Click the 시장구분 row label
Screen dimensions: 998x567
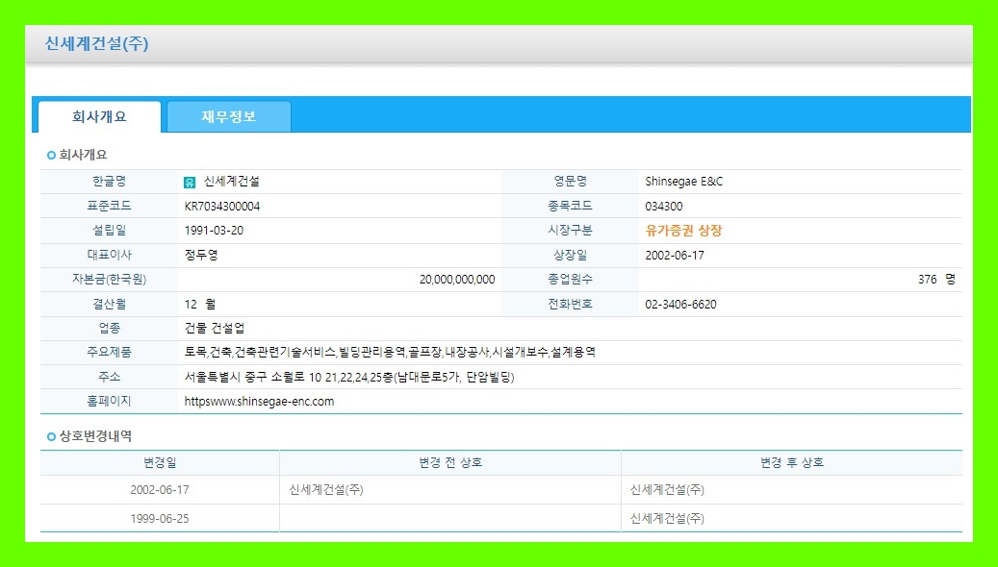571,230
